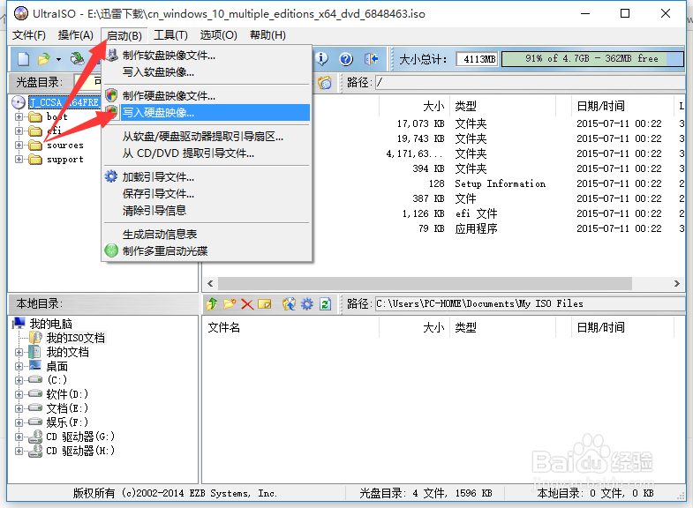Open the 工具(T) menu
This screenshot has height=508, width=693.
coord(170,35)
